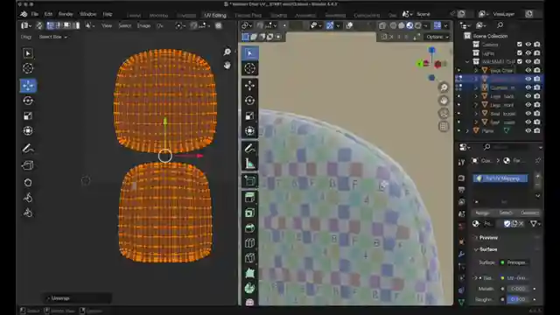The image size is (560, 315).
Task: Toggle the material fake user shield
Action: tap(507, 224)
